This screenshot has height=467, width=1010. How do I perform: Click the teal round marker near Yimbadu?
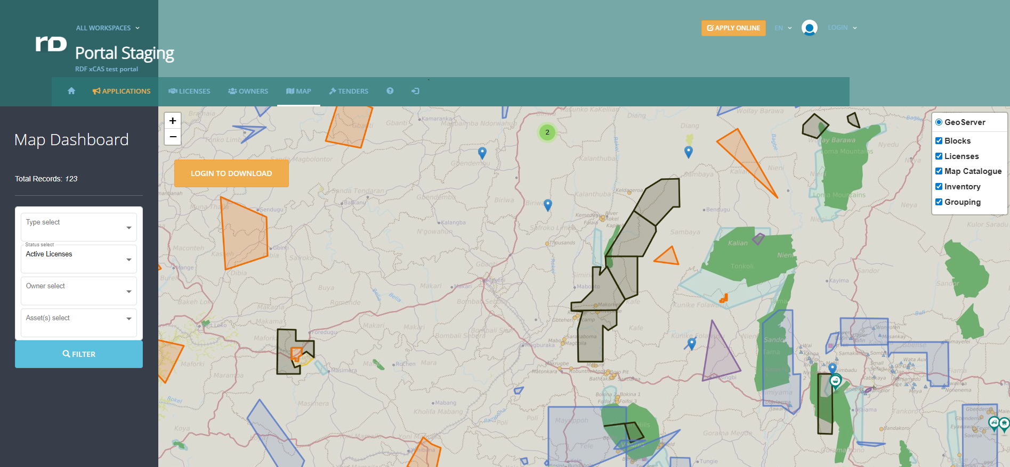pyautogui.click(x=835, y=381)
